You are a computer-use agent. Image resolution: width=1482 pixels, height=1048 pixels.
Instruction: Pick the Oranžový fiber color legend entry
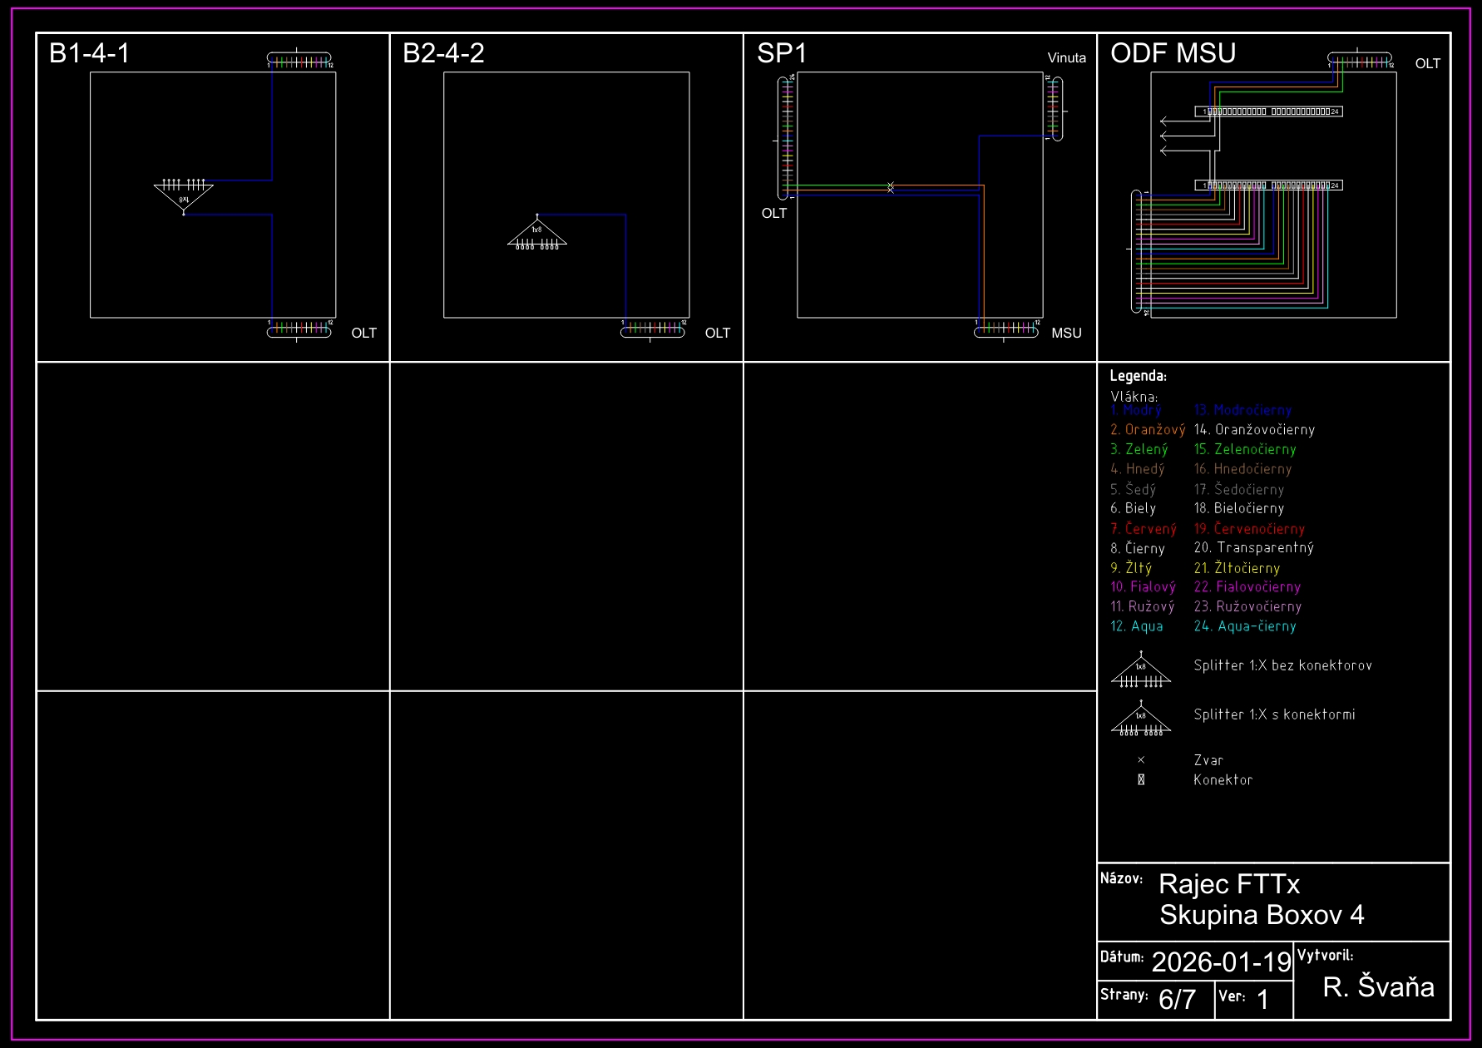tap(1148, 430)
